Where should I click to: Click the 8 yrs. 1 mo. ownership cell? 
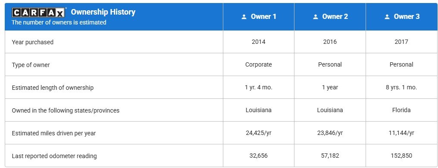[x=401, y=88]
